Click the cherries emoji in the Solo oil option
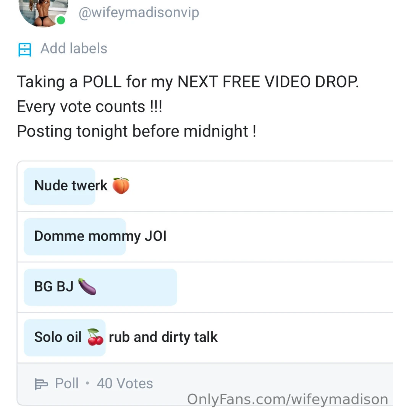The height and width of the screenshot is (412, 393). coord(95,337)
